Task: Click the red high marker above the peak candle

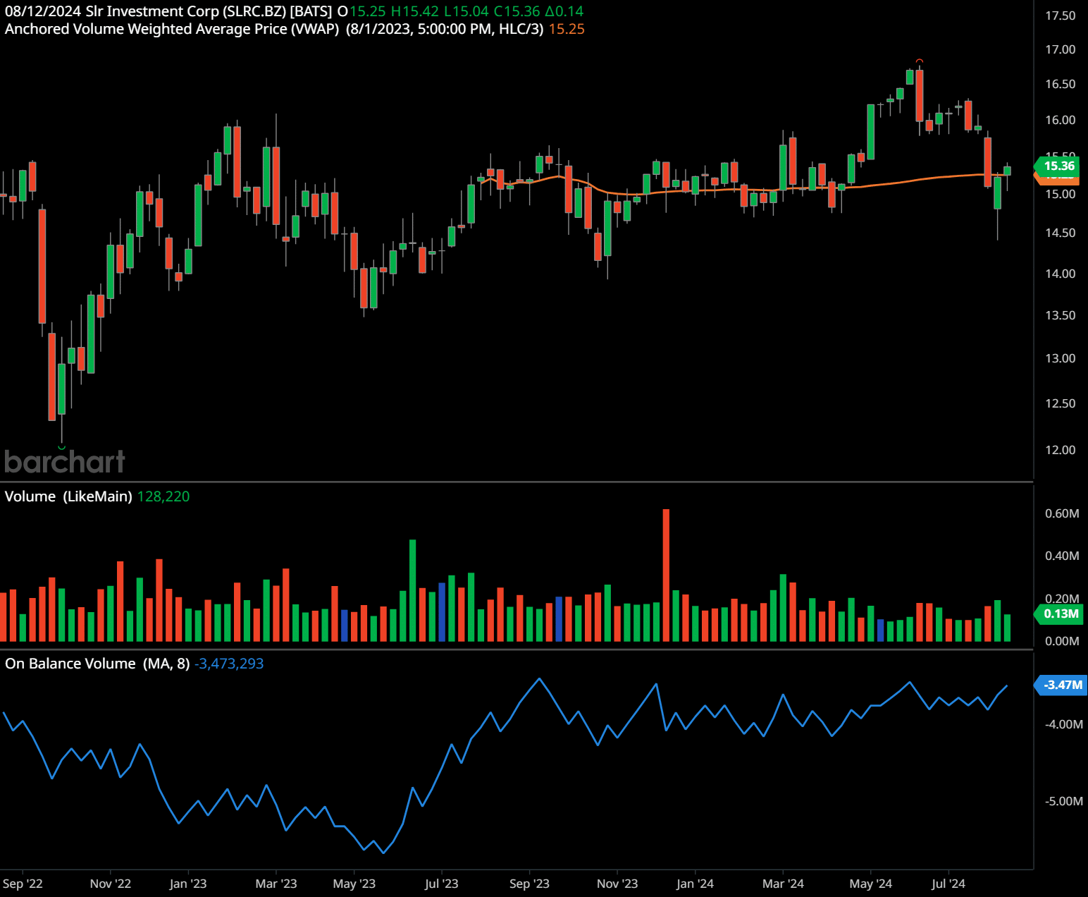Action: [x=919, y=61]
